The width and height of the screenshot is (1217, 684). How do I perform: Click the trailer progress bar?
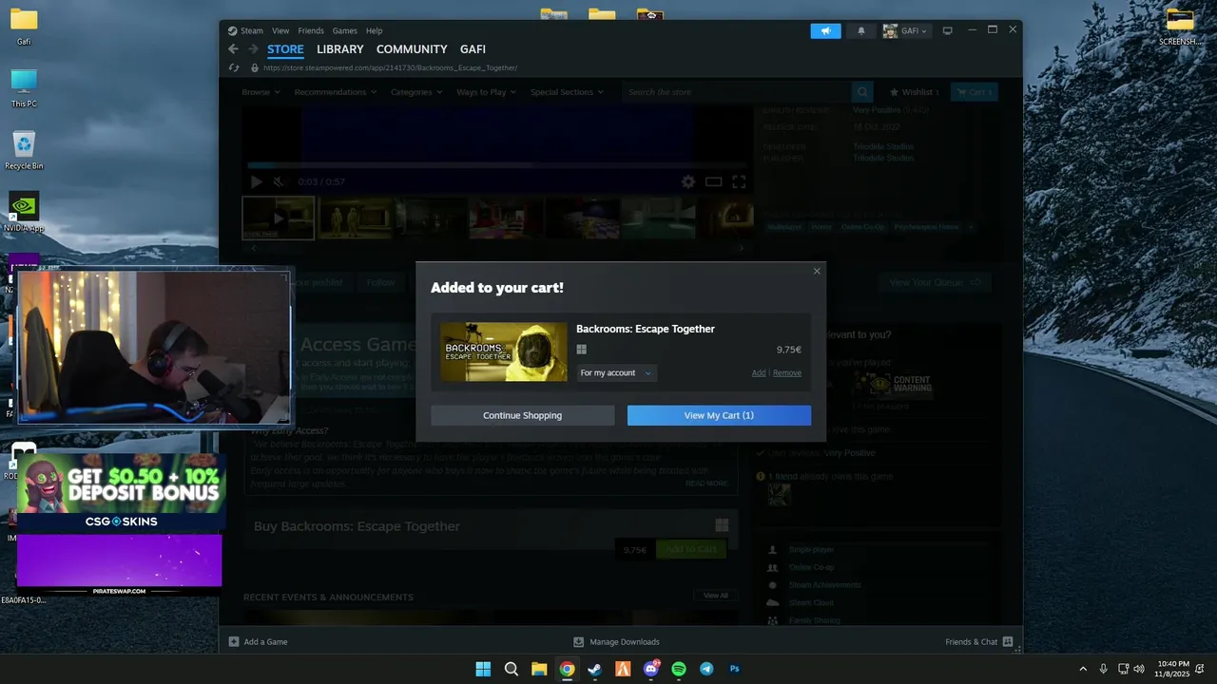[498, 165]
